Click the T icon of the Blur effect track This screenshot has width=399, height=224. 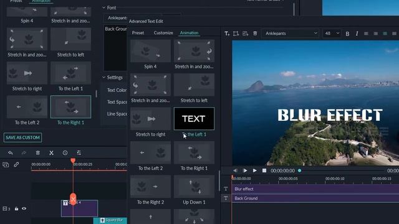tap(226, 189)
